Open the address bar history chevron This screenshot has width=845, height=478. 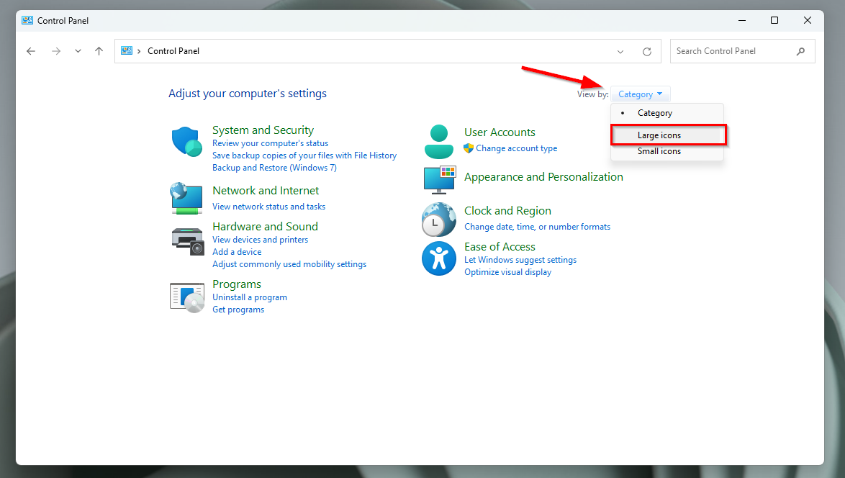click(620, 52)
